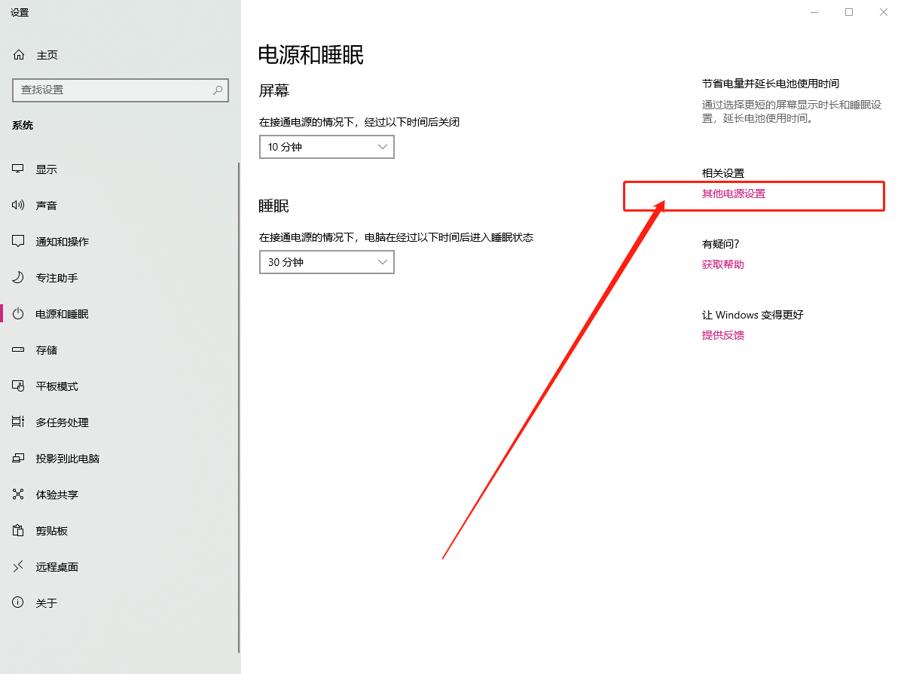Click the 获取帮助 link
The width and height of the screenshot is (901, 674).
coord(722,264)
